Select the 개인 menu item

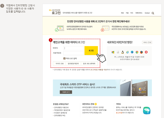122,13
